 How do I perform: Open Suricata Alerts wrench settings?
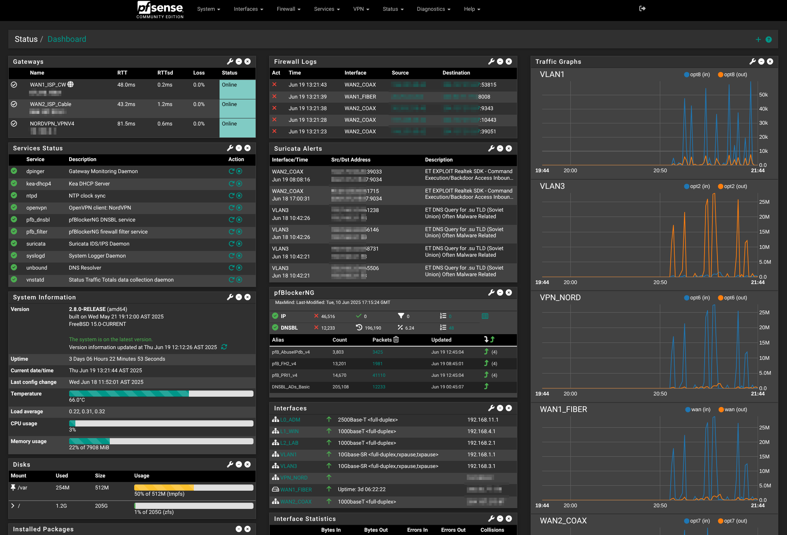[492, 148]
